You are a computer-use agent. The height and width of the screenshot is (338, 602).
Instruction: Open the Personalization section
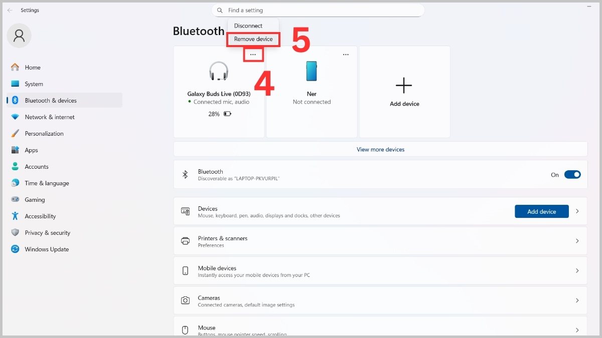click(x=65, y=133)
